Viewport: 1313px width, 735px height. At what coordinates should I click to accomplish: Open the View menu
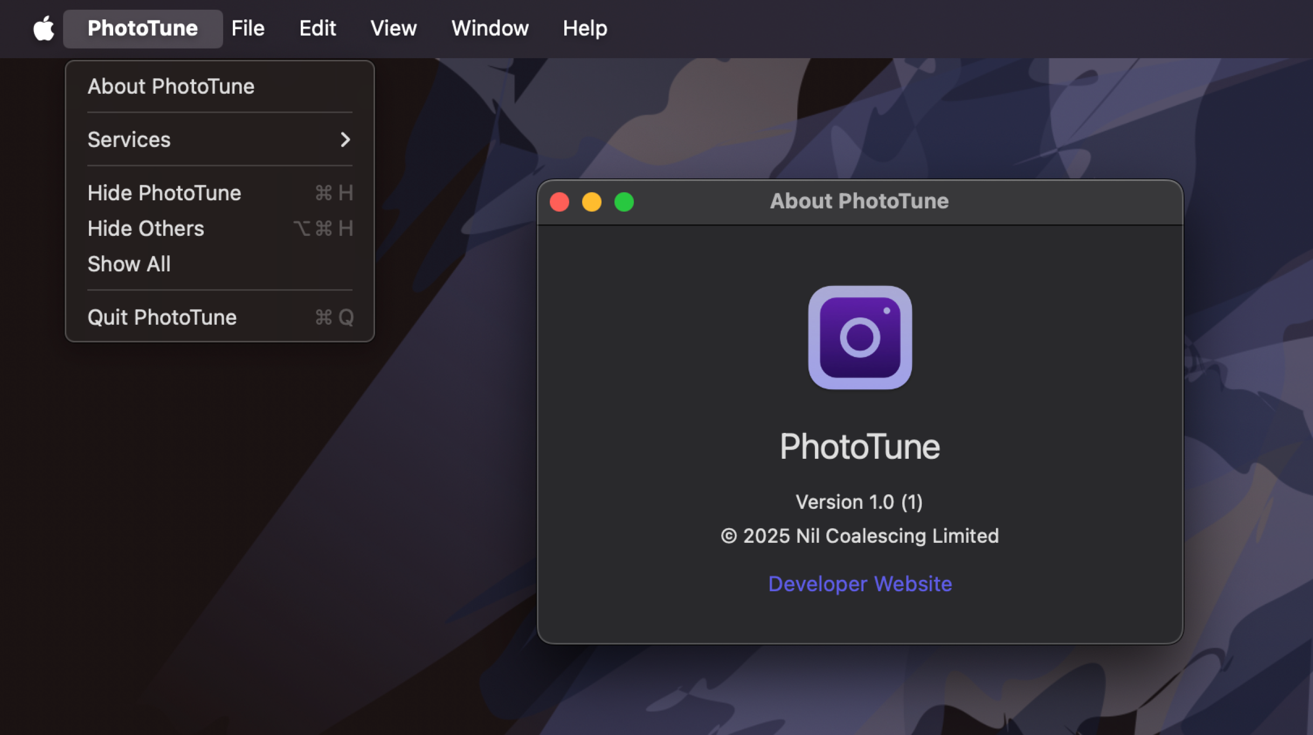click(x=393, y=28)
